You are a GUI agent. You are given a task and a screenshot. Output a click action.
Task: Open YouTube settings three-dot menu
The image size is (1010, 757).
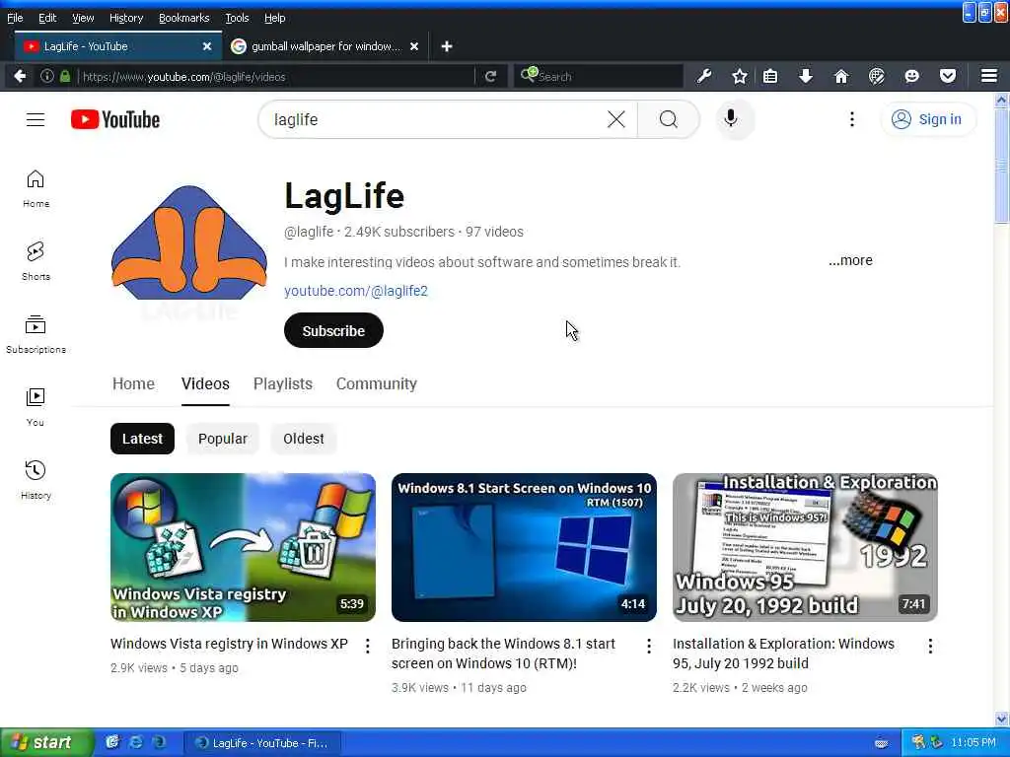point(851,119)
